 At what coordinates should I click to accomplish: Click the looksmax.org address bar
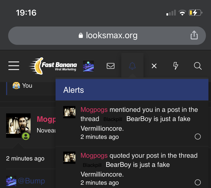(x=107, y=36)
